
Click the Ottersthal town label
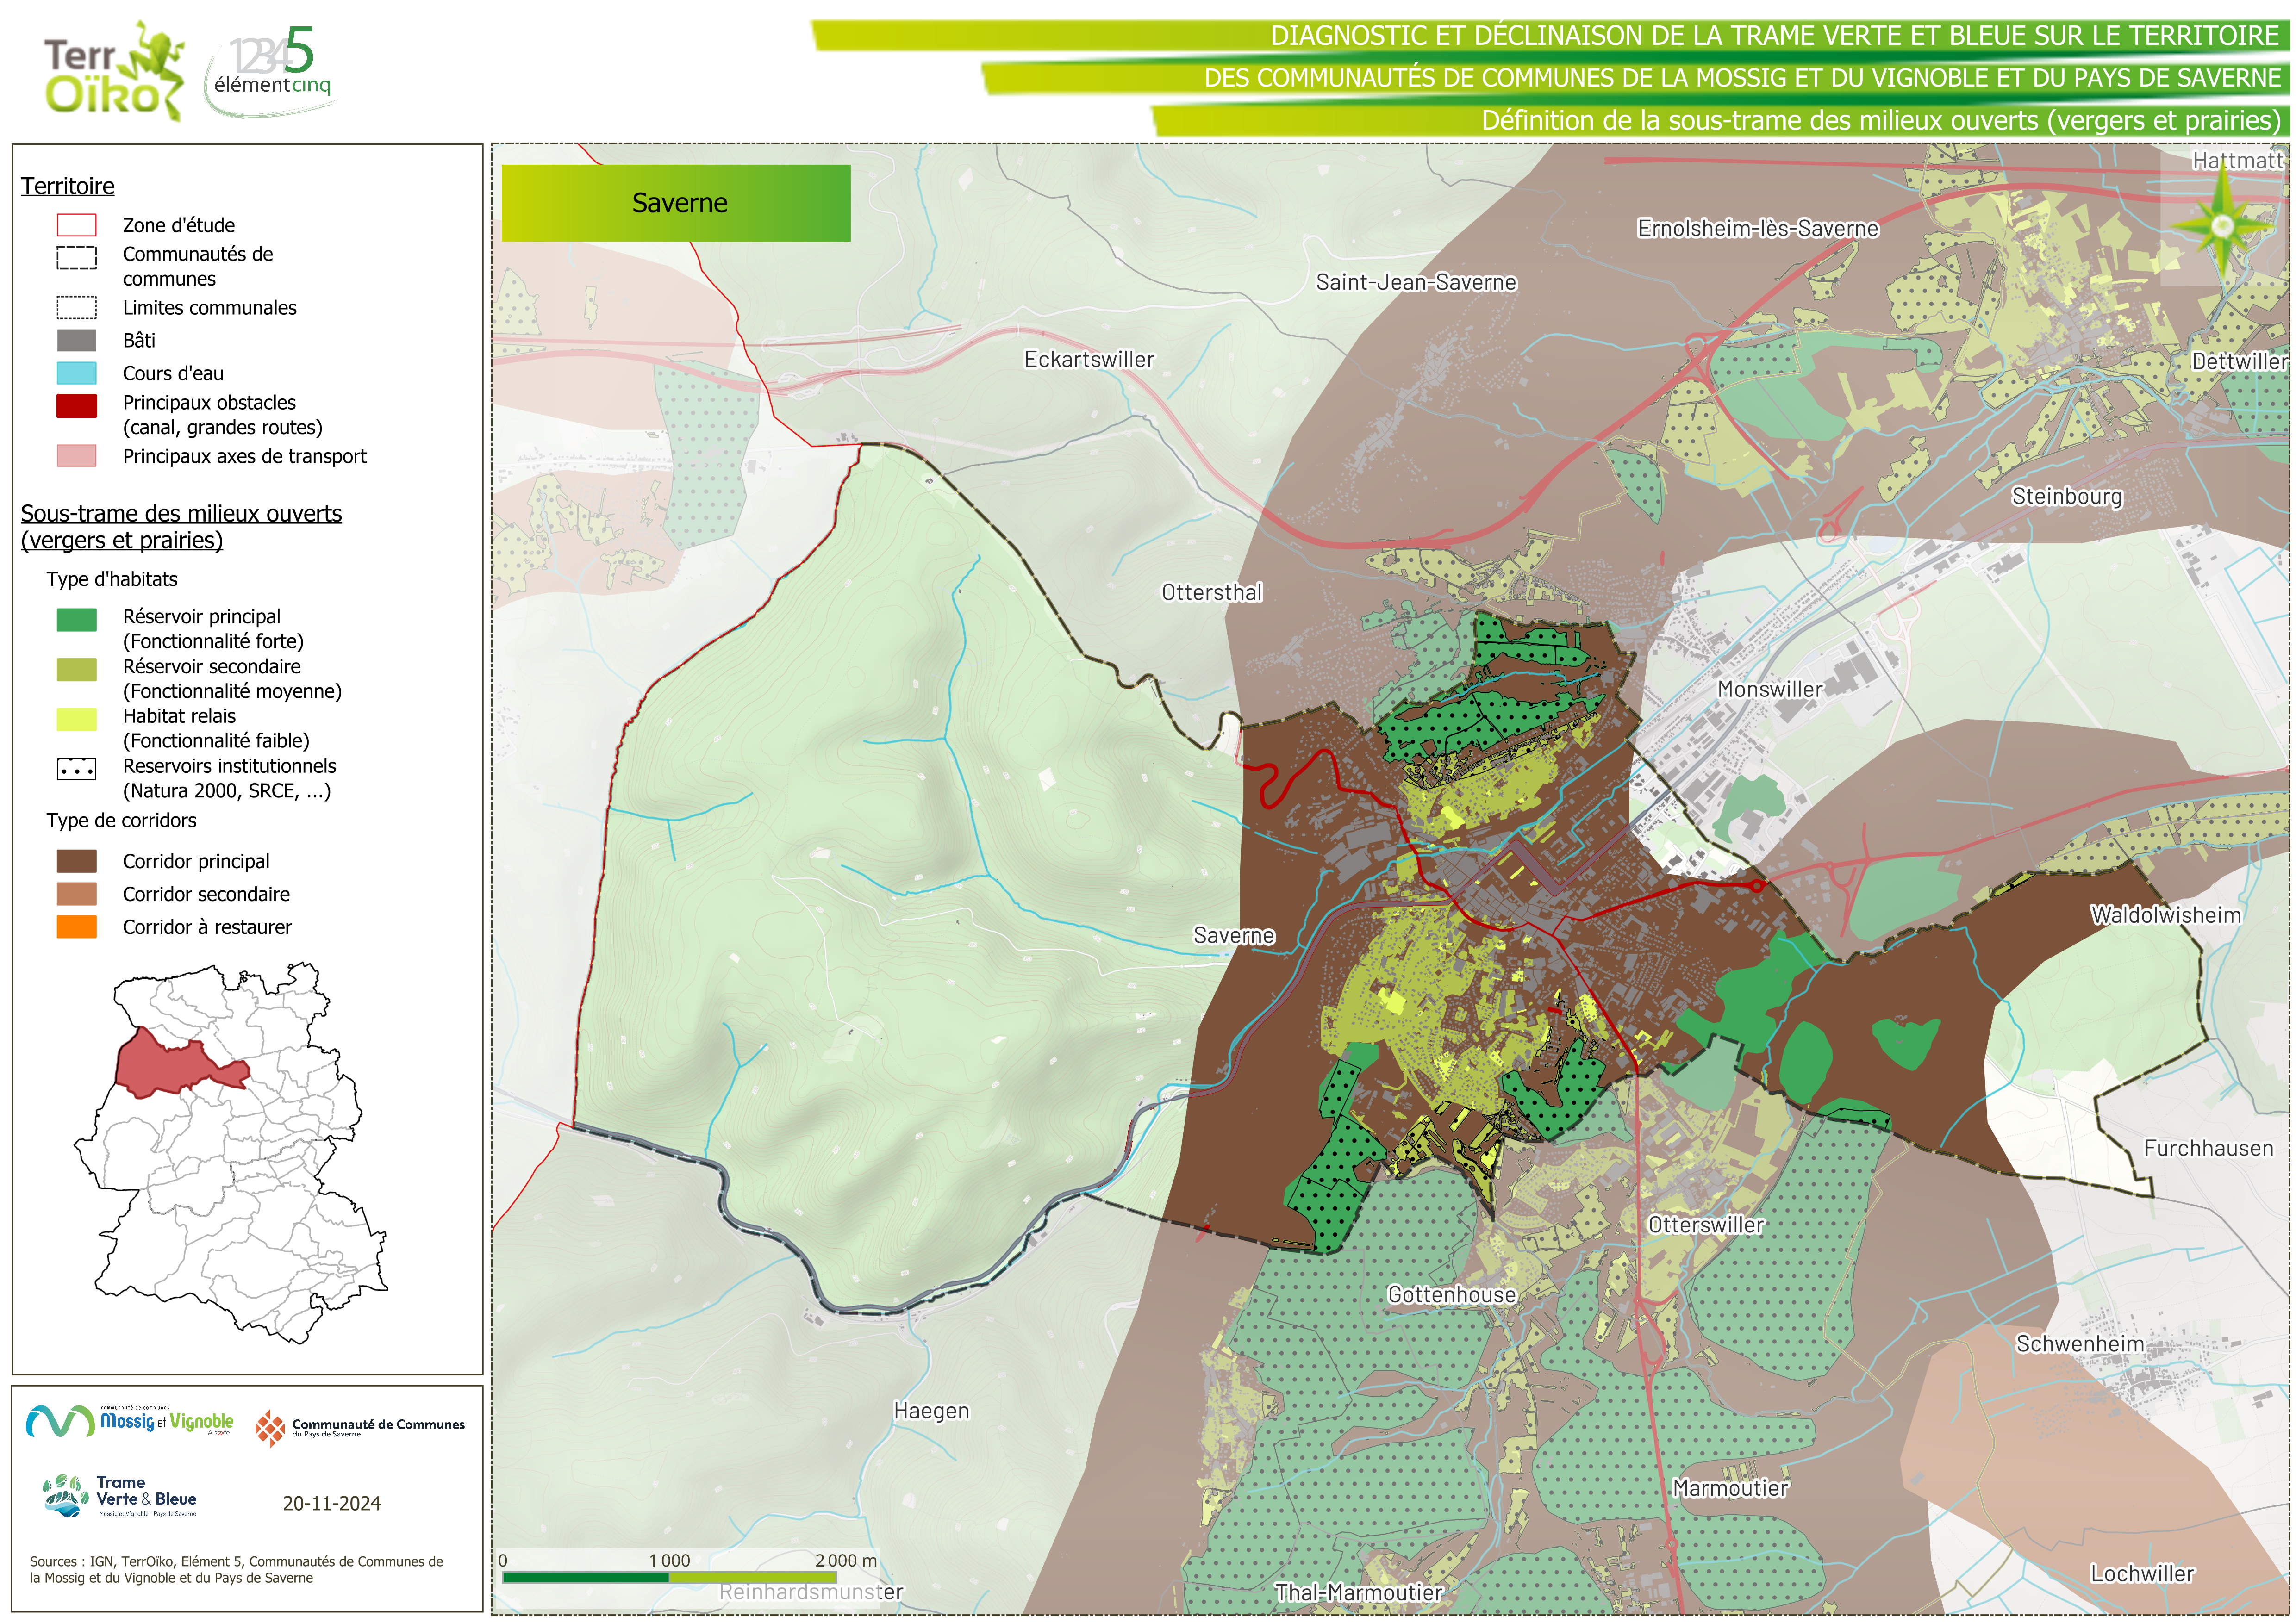pos(1211,592)
